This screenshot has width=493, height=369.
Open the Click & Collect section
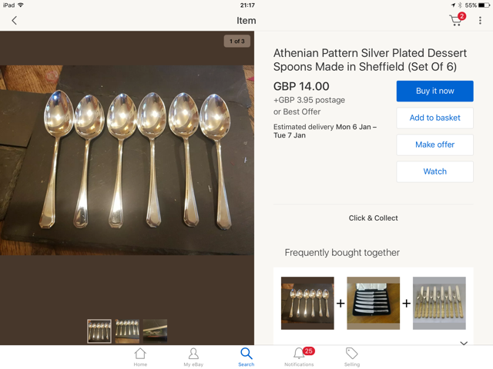[374, 218]
